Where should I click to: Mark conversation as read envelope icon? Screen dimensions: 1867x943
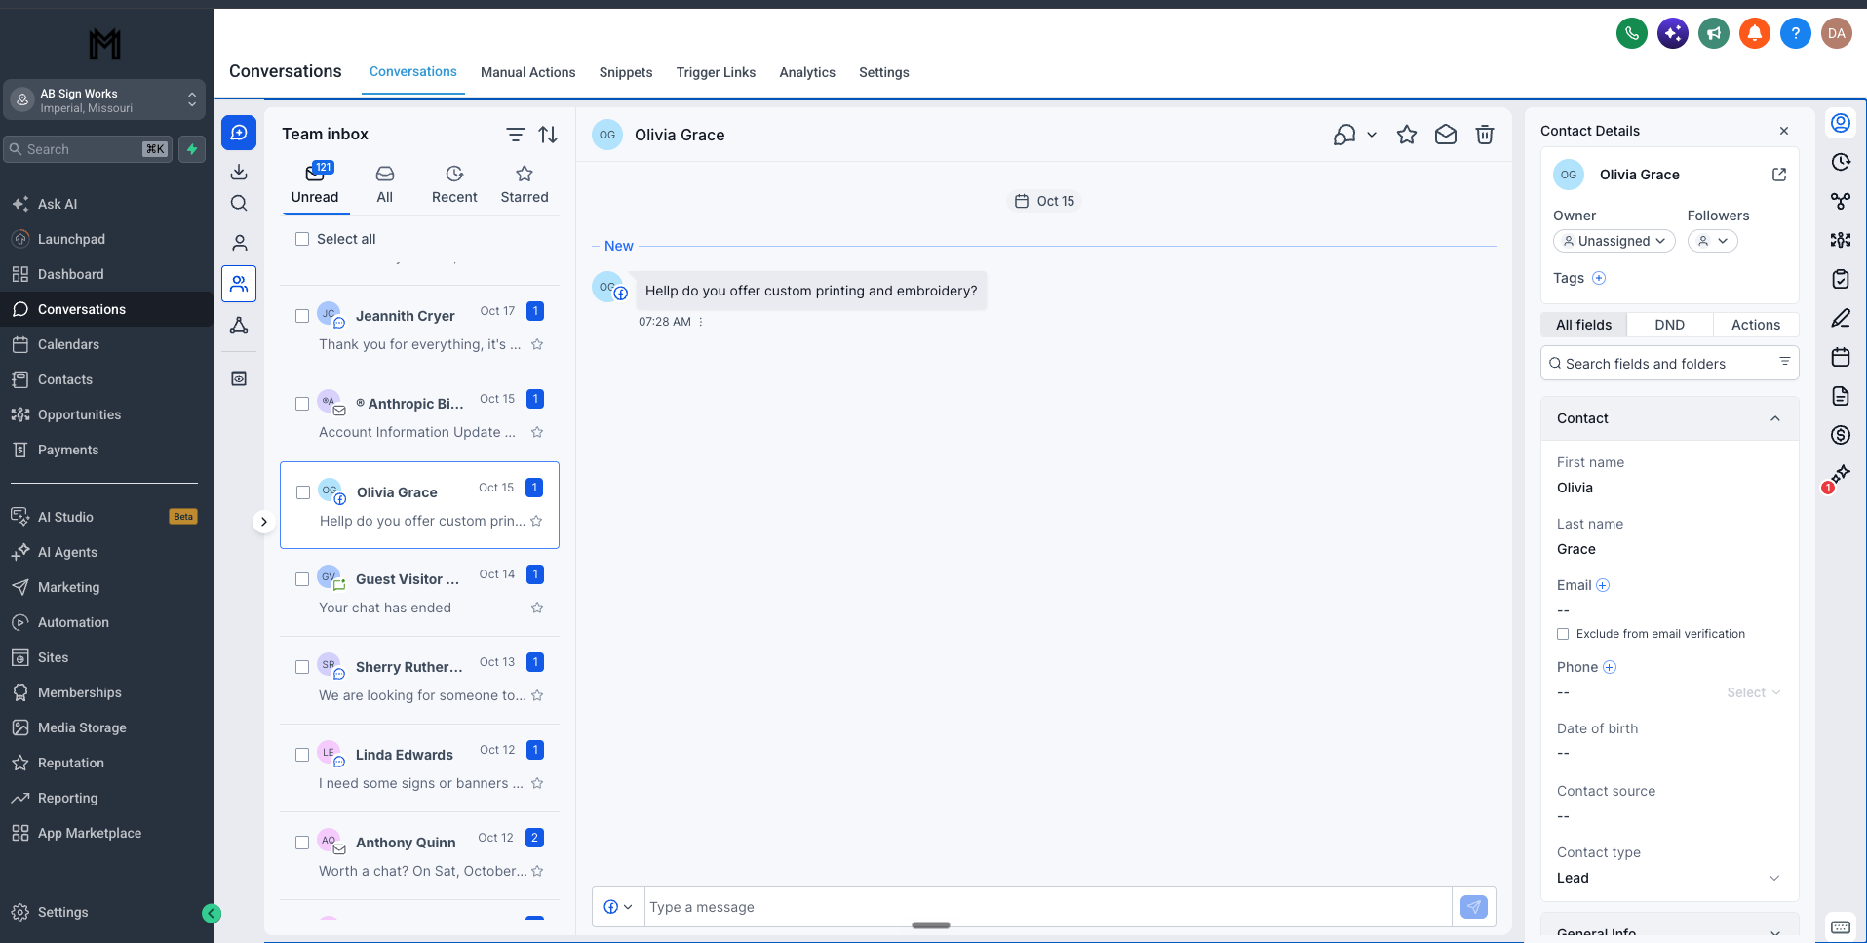pos(1446,135)
